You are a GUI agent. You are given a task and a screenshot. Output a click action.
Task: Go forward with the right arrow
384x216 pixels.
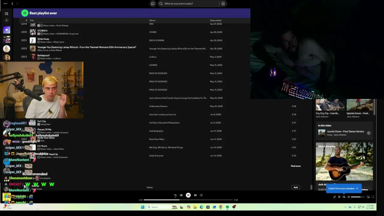tap(17, 4)
